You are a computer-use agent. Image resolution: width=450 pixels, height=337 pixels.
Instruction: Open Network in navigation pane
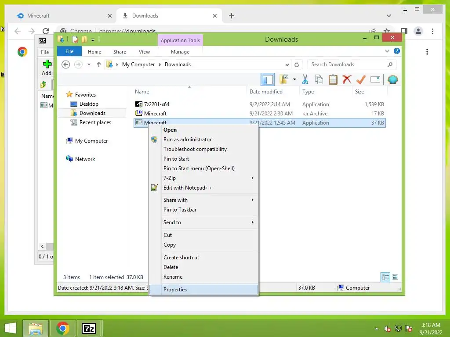pyautogui.click(x=85, y=159)
